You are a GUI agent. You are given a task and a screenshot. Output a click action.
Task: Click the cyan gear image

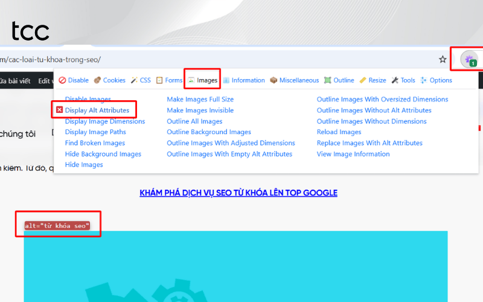point(235,266)
